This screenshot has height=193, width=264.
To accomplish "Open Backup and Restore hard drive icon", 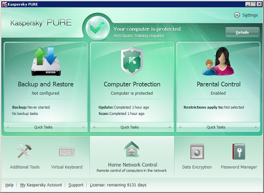I will click(46, 61).
